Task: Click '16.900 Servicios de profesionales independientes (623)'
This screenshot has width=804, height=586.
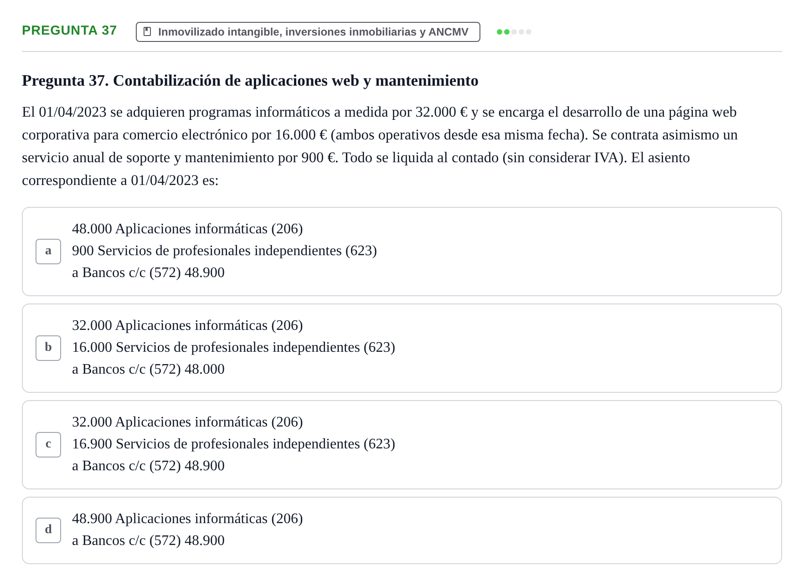Action: [233, 444]
